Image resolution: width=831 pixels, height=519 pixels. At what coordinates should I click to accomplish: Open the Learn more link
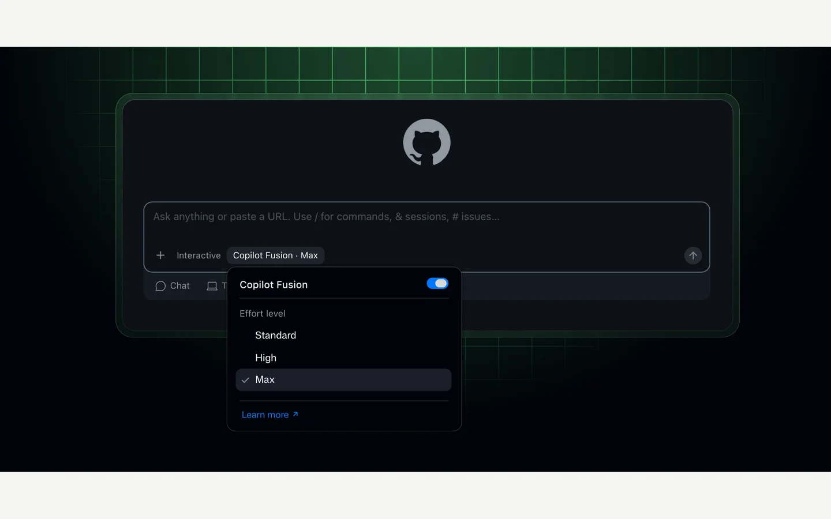tap(270, 415)
